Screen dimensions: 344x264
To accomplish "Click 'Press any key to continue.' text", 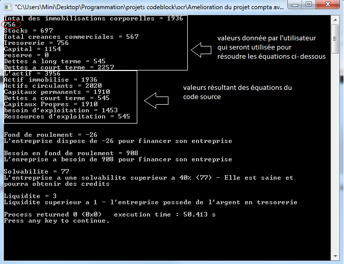I will coord(57,221).
